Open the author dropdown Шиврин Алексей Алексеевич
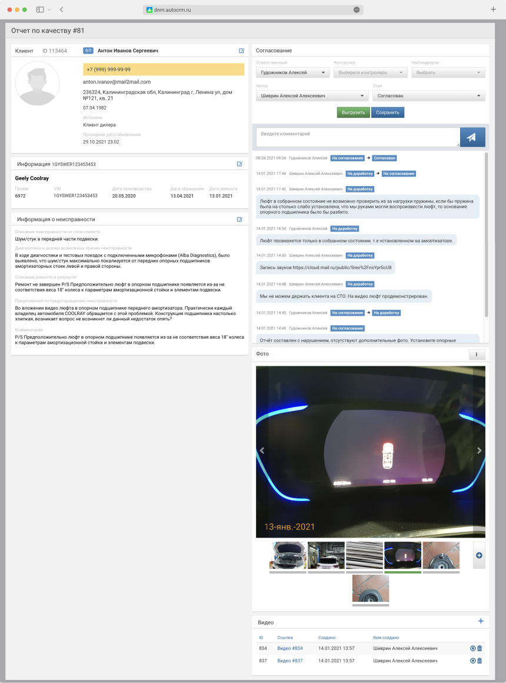This screenshot has width=506, height=683. [x=312, y=96]
